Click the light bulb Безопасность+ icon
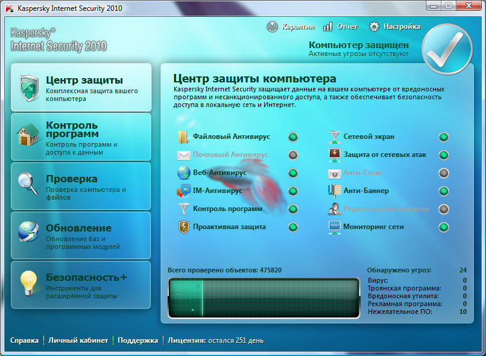This screenshot has width=486, height=356. 28,283
